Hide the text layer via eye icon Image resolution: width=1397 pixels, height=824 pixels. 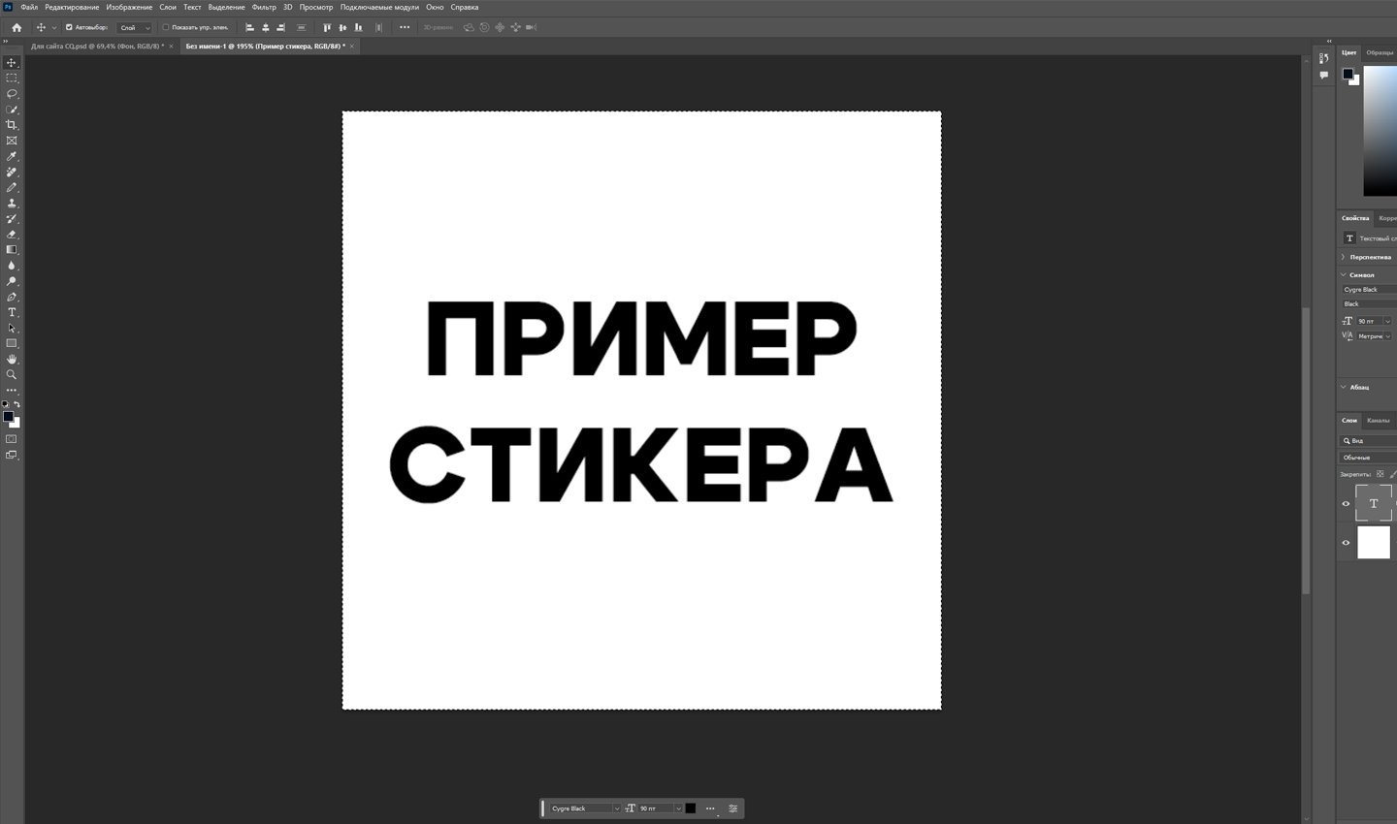(x=1346, y=504)
